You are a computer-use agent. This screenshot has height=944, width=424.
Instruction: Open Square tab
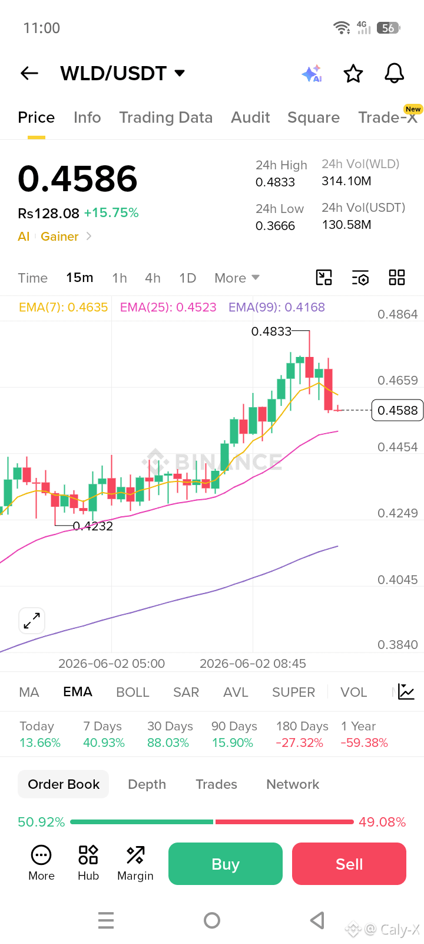(x=313, y=117)
